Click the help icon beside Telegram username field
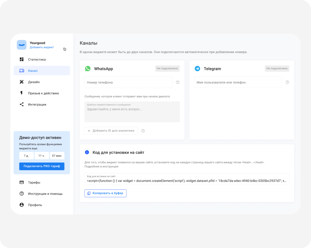Image resolution: width=311 pixels, height=248 pixels. [287, 82]
